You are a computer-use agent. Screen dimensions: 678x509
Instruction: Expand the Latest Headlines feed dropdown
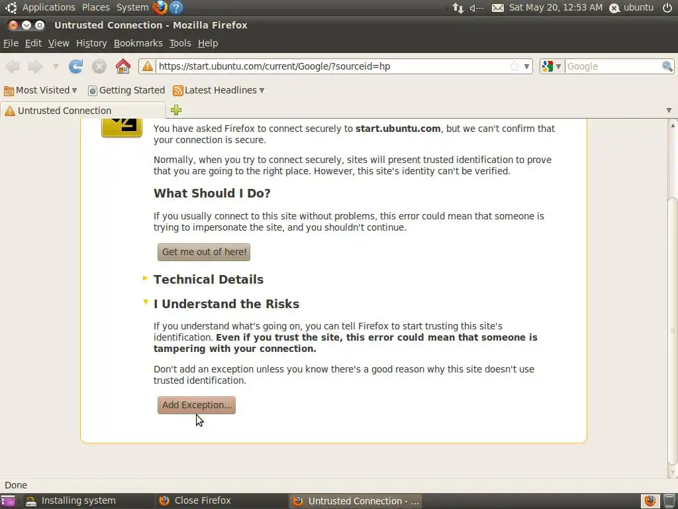tap(262, 90)
